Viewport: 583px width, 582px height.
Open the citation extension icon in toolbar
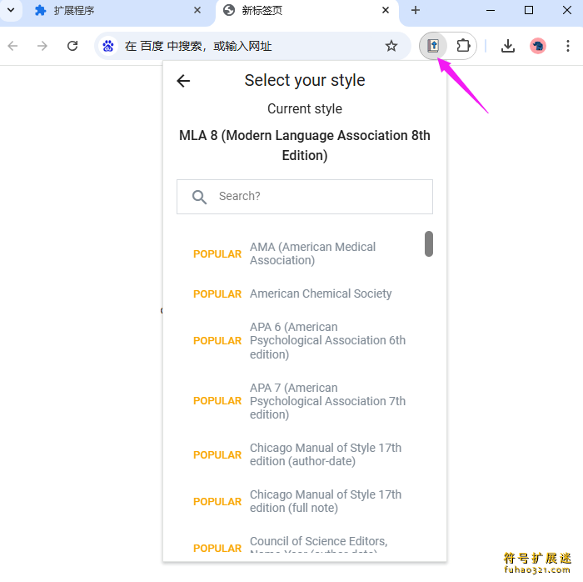click(x=433, y=46)
